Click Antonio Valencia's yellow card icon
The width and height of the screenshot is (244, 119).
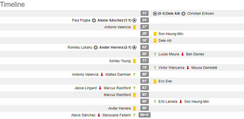tap(134, 27)
